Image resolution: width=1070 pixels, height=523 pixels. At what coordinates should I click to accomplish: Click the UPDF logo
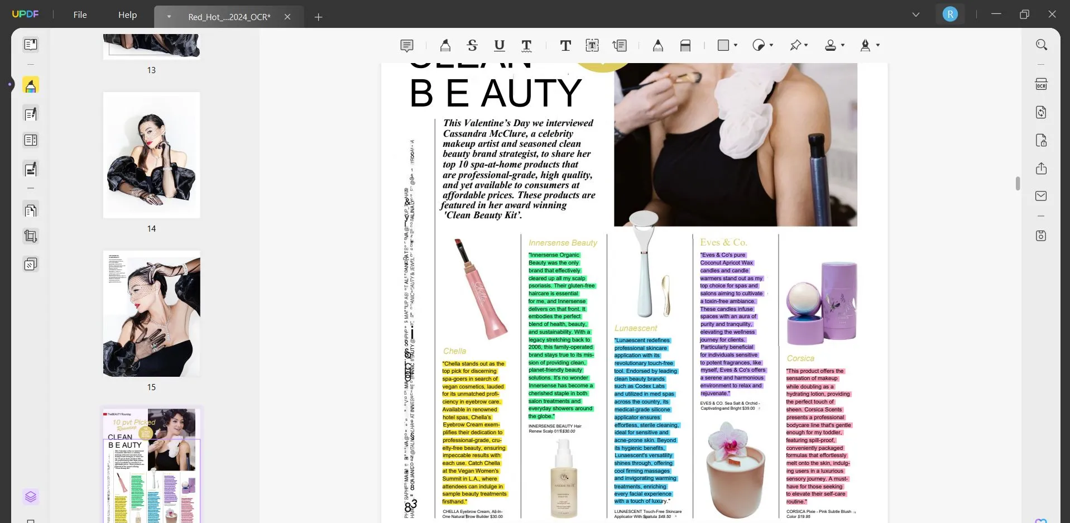(x=26, y=14)
